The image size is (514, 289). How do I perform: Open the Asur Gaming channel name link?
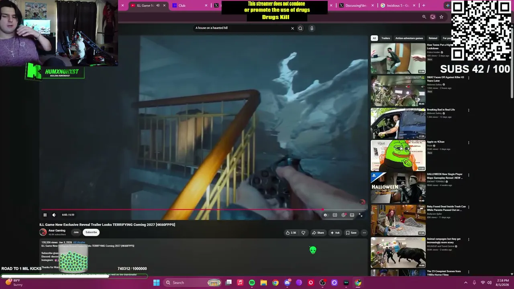point(57,230)
